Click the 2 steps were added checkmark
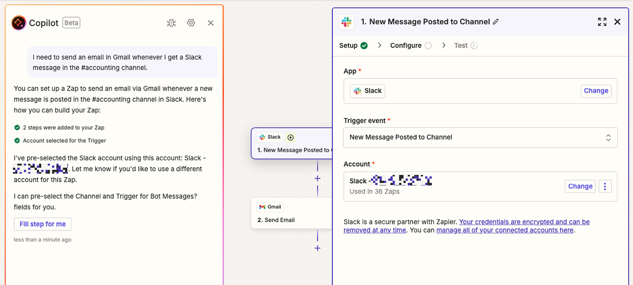633x285 pixels. coord(17,128)
